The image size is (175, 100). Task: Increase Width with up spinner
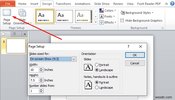pyautogui.click(x=41, y=69)
